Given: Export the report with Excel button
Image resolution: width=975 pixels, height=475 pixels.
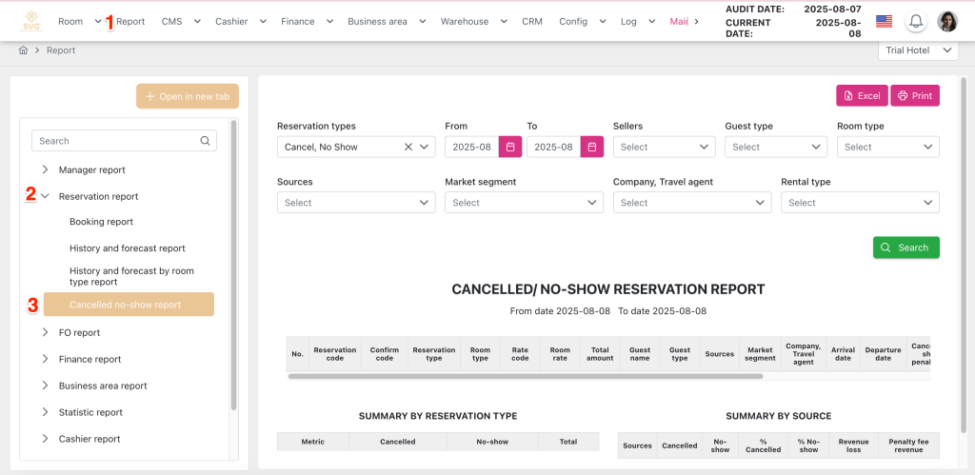Looking at the screenshot, I should click(861, 96).
